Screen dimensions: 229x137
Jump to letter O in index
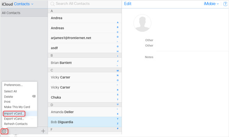pyautogui.click(x=118, y=80)
